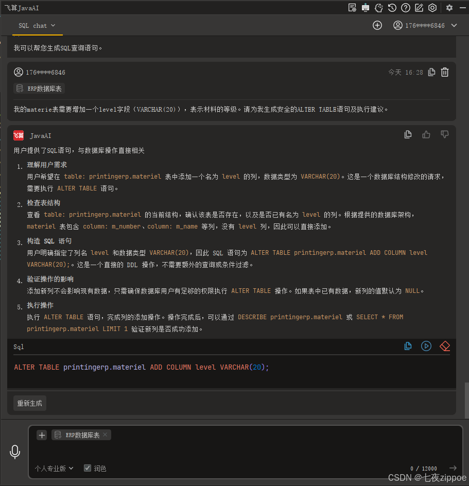
Task: Copy the JavaAI response
Action: (408, 134)
